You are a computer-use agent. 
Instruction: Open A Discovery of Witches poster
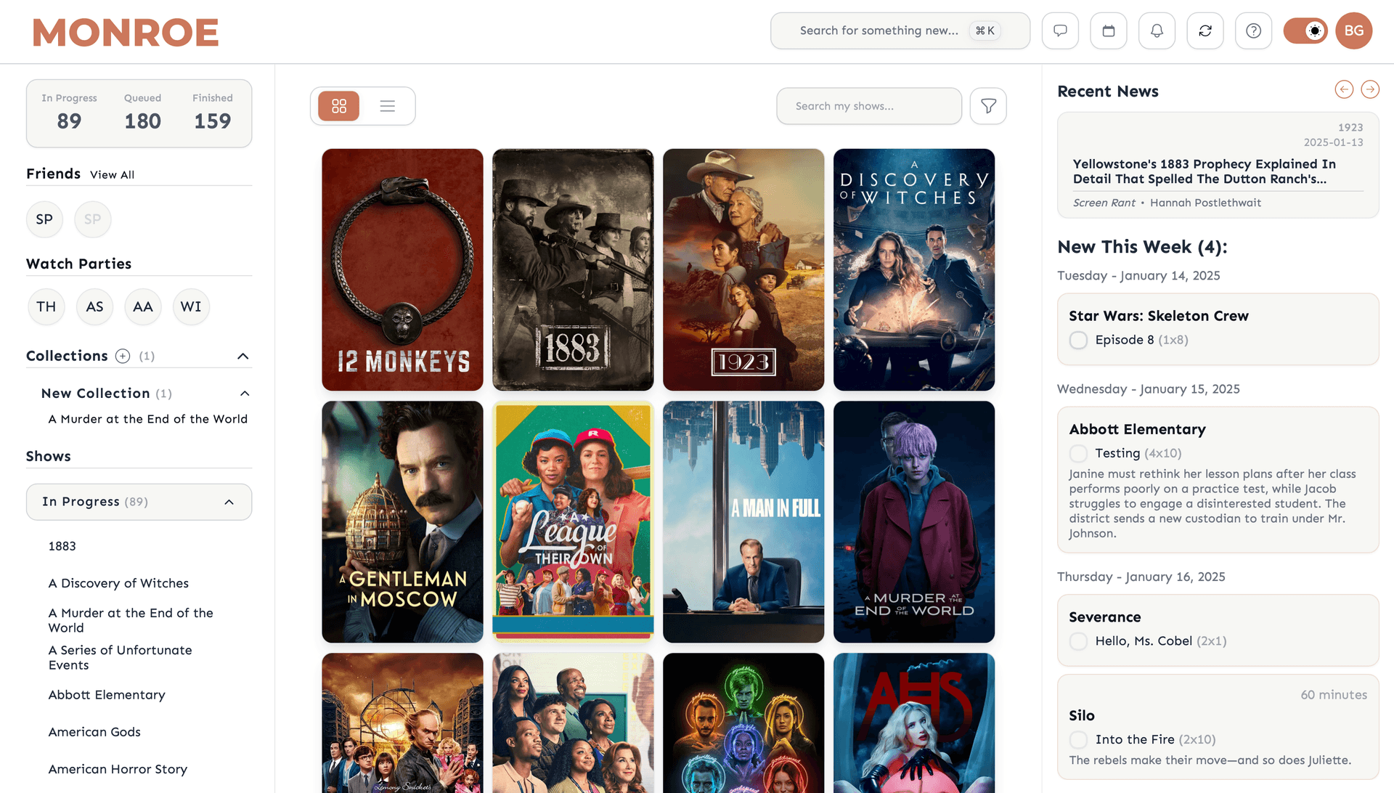point(914,269)
